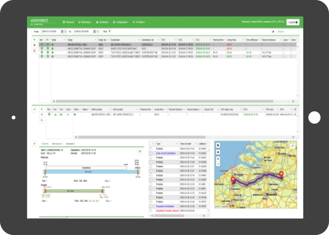Screen dimensions: 329x235
Task: Click pencil edit icon beside trips grid
Action: (34, 109)
